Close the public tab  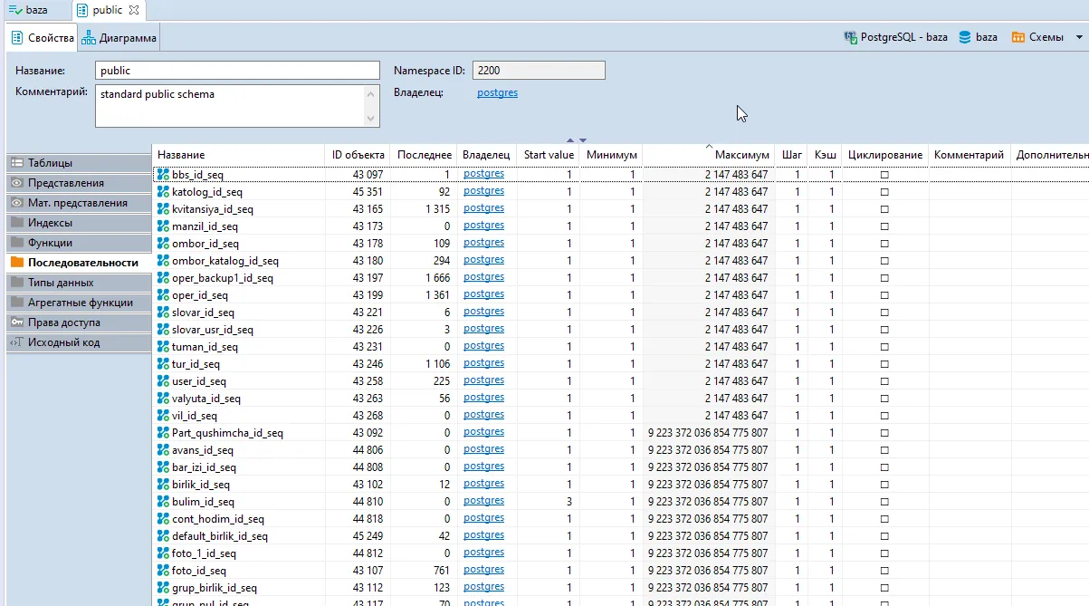[134, 10]
